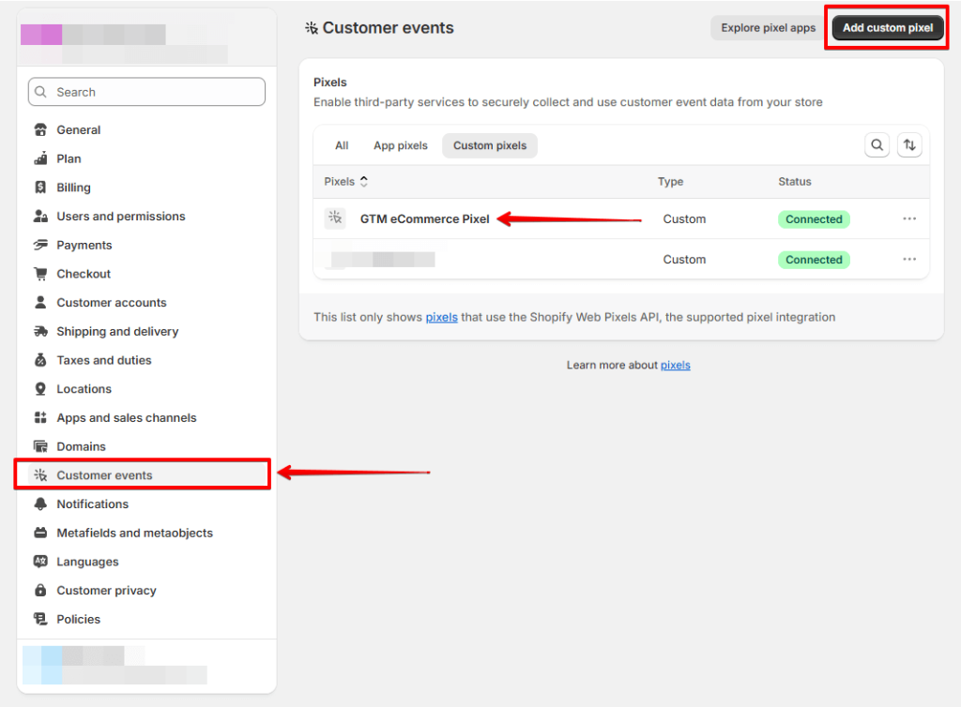Image resolution: width=961 pixels, height=707 pixels.
Task: Click the Plan chart icon
Action: point(40,158)
